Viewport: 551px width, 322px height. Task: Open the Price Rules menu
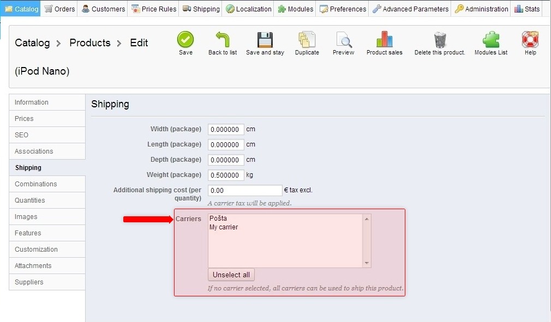[154, 9]
